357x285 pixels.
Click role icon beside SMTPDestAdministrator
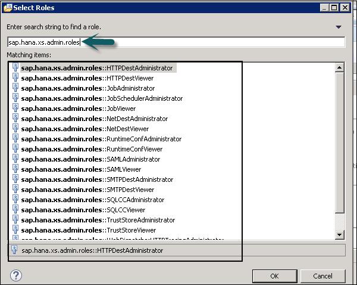point(15,179)
